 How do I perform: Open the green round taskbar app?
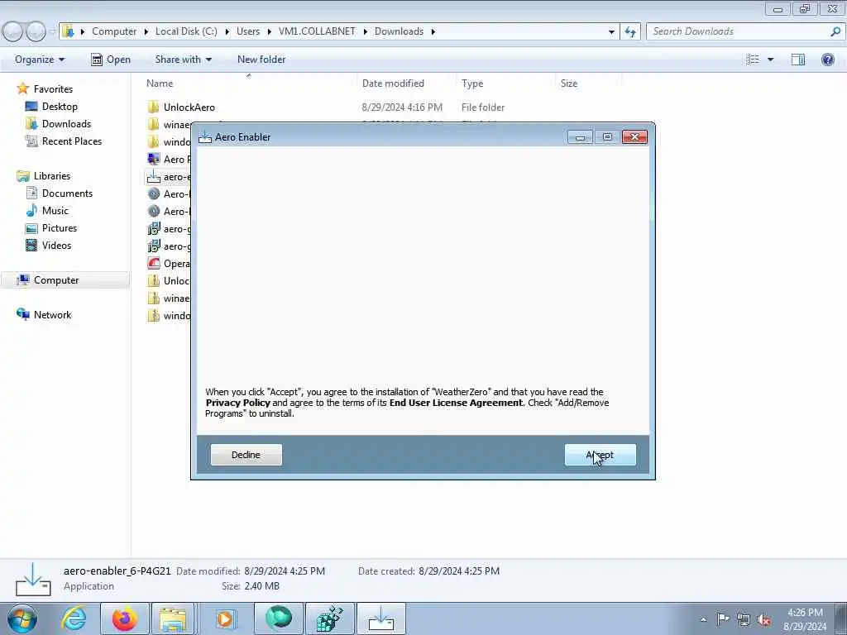point(279,618)
